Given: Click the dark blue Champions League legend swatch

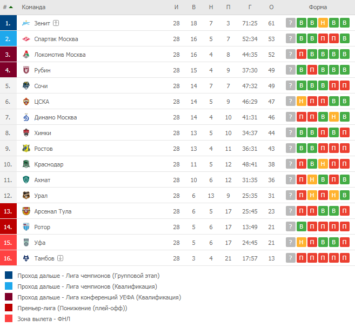Looking at the screenshot, I should (9, 275).
